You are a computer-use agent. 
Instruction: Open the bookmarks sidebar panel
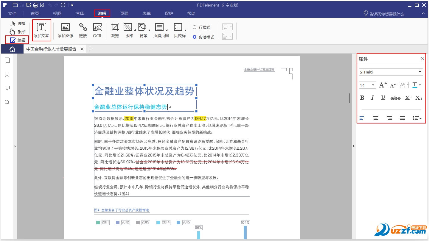pos(7,74)
